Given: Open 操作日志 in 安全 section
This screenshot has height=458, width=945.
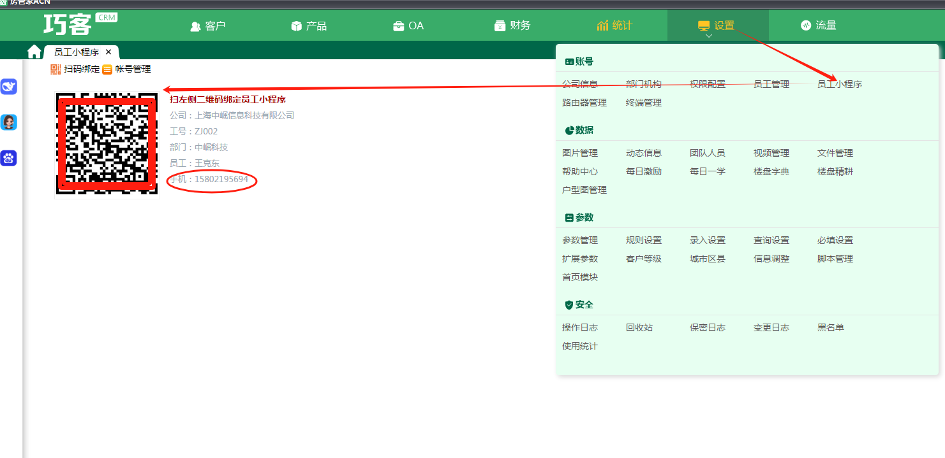Looking at the screenshot, I should (579, 327).
